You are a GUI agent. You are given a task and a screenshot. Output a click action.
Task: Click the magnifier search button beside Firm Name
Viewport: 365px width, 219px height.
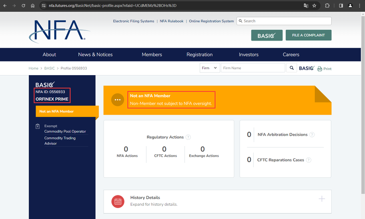click(292, 68)
